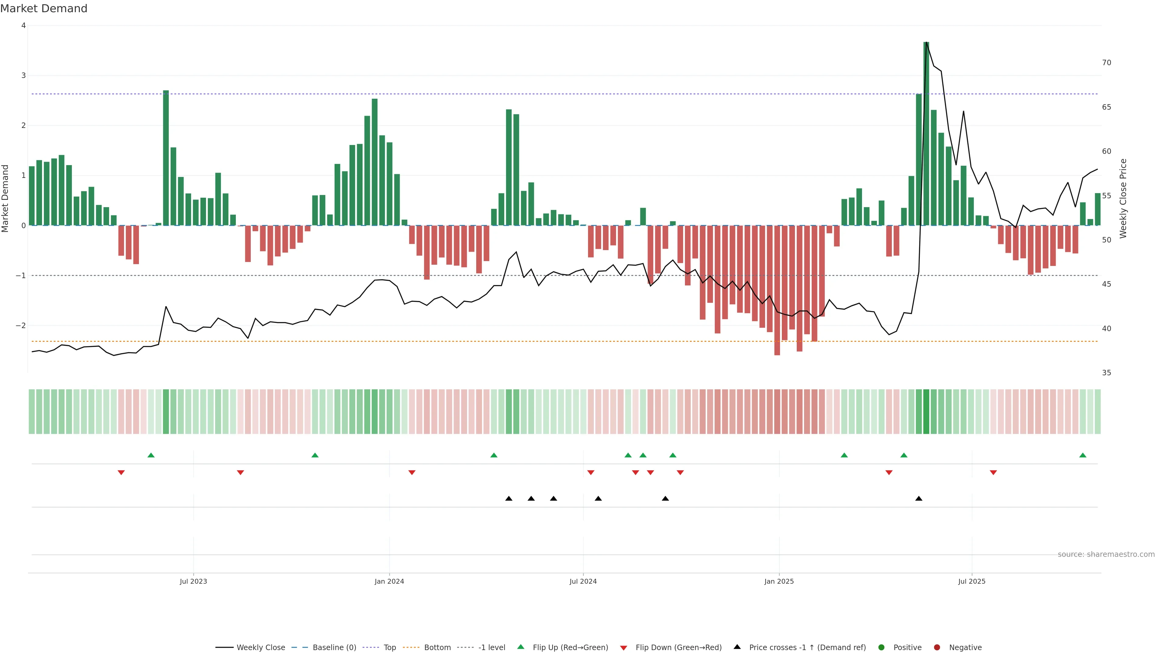Toggle the -1 level legend item
This screenshot has height=658, width=1170.
491,647
